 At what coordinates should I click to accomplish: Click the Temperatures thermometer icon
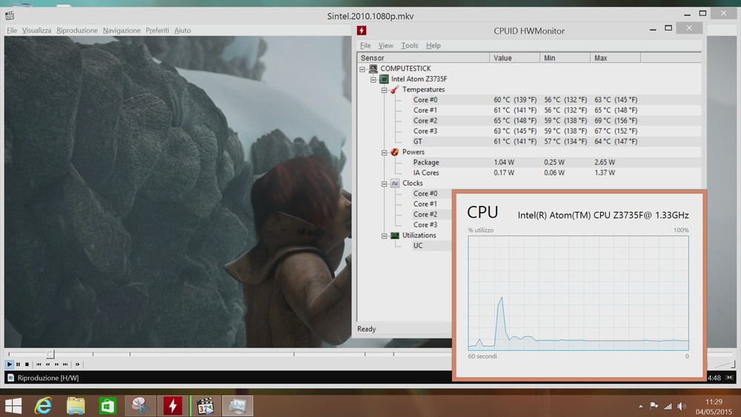click(x=395, y=90)
